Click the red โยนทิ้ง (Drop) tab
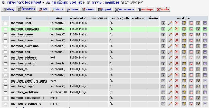This screenshot has height=108, width=209. (163, 9)
